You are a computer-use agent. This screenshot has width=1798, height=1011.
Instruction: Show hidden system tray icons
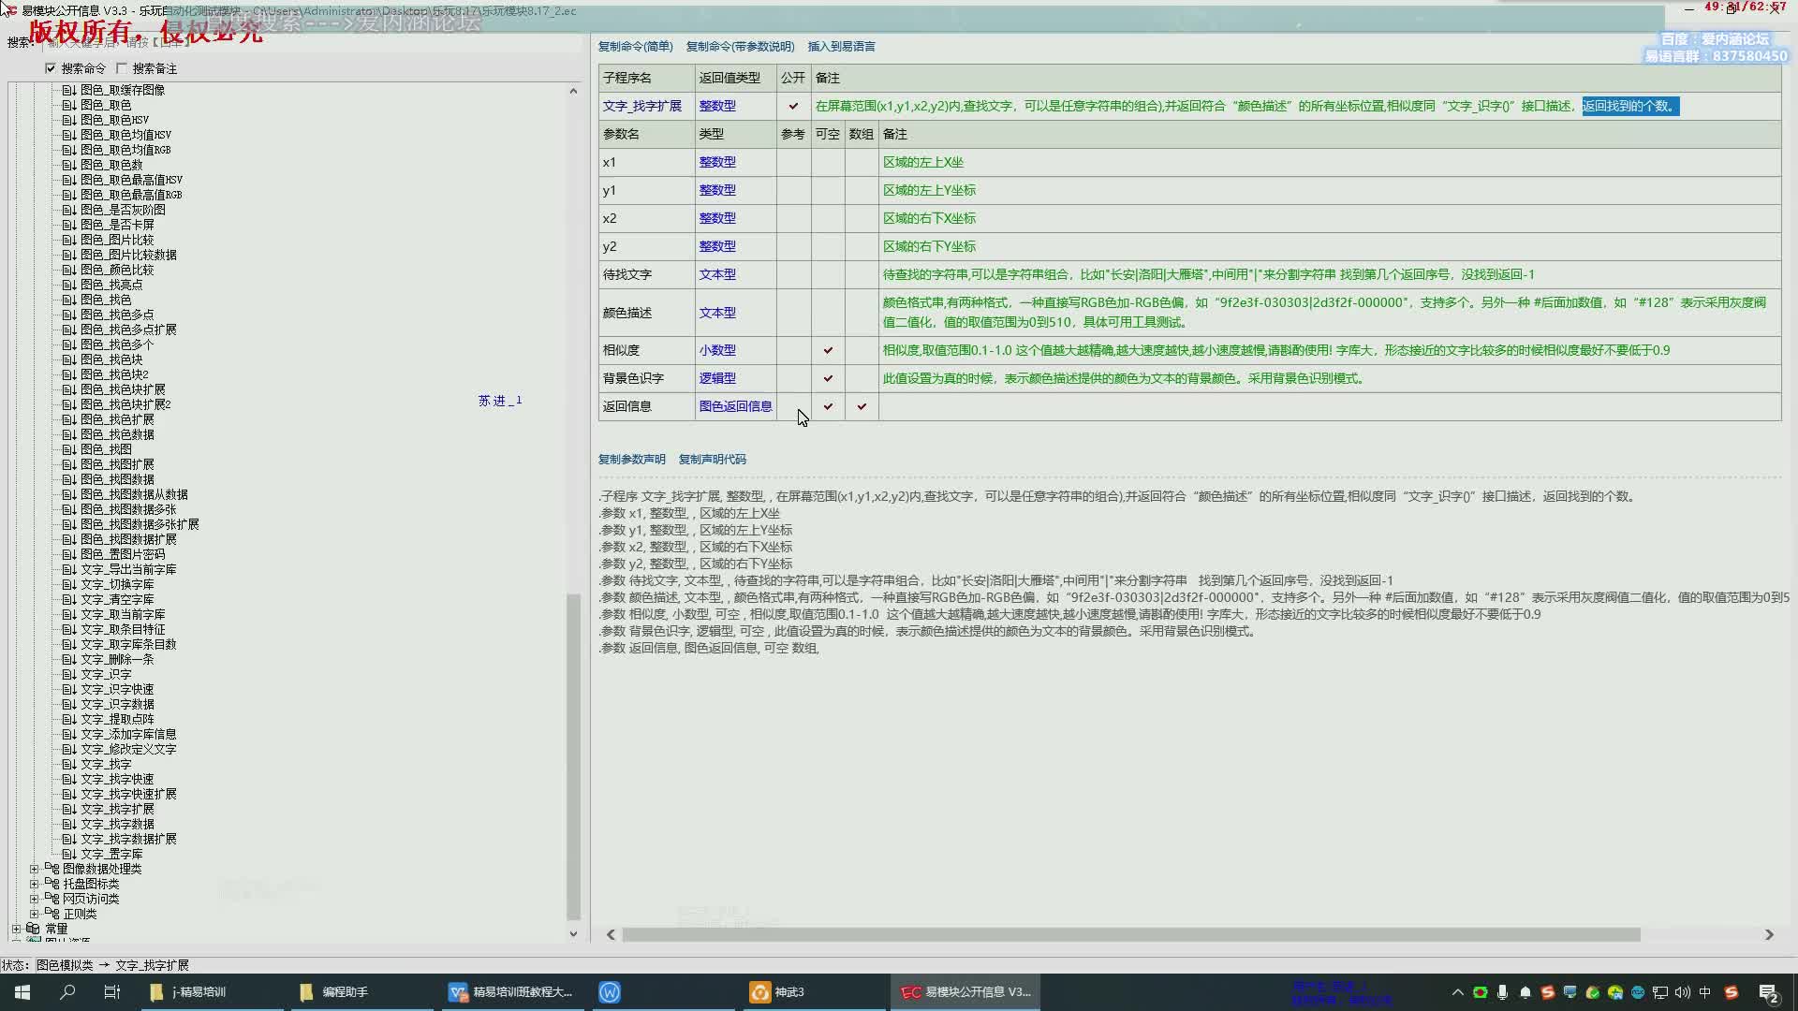pyautogui.click(x=1457, y=992)
